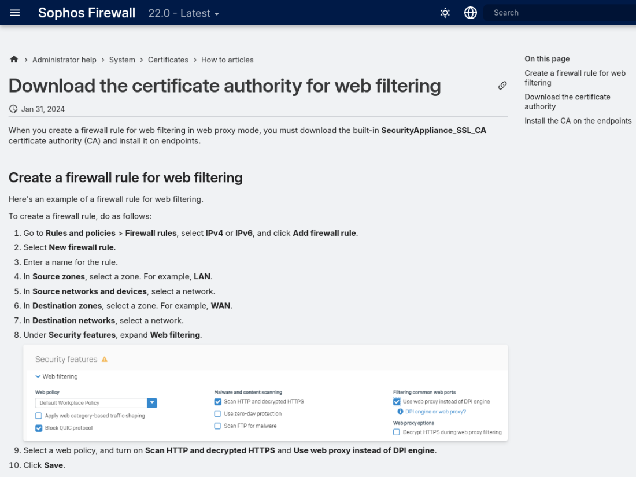Image resolution: width=636 pixels, height=477 pixels.
Task: Open How to articles breadcrumb
Action: (227, 60)
